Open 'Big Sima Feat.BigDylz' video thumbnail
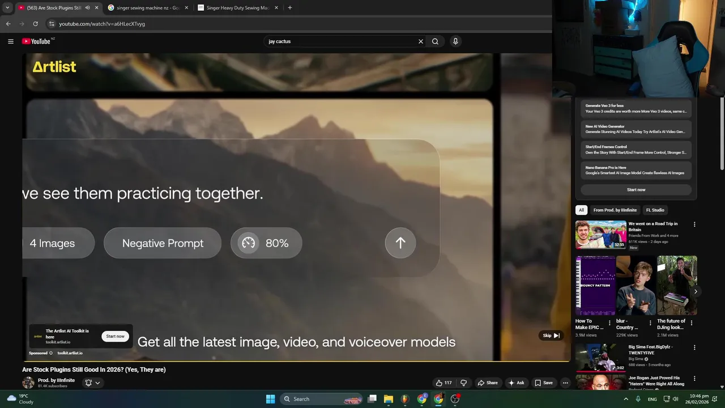 point(601,358)
